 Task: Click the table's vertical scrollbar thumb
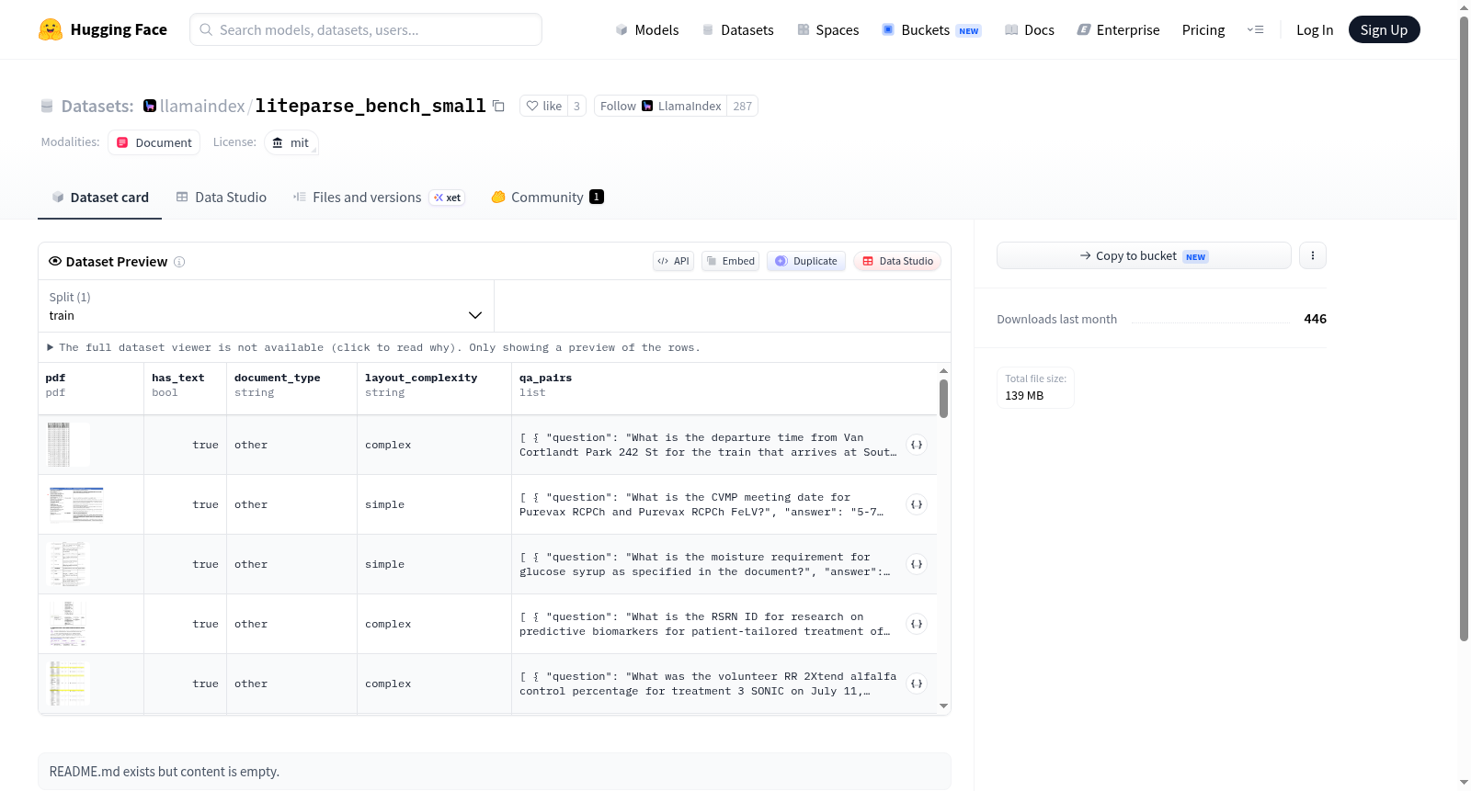click(943, 399)
